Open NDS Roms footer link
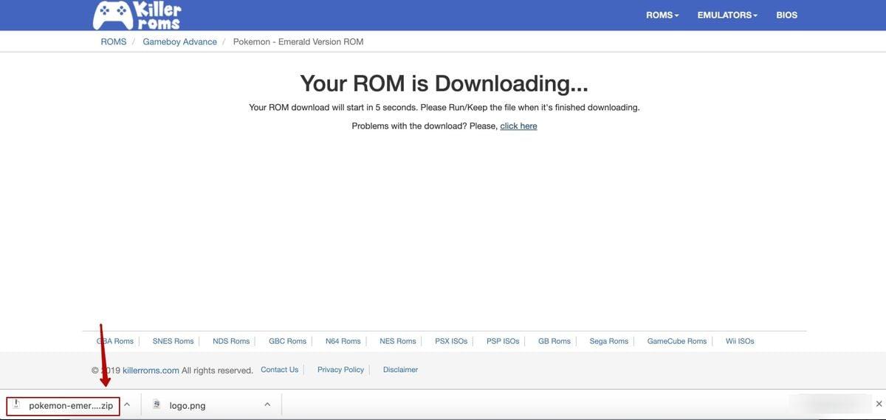Viewport: 886px width, 420px height. 231,341
